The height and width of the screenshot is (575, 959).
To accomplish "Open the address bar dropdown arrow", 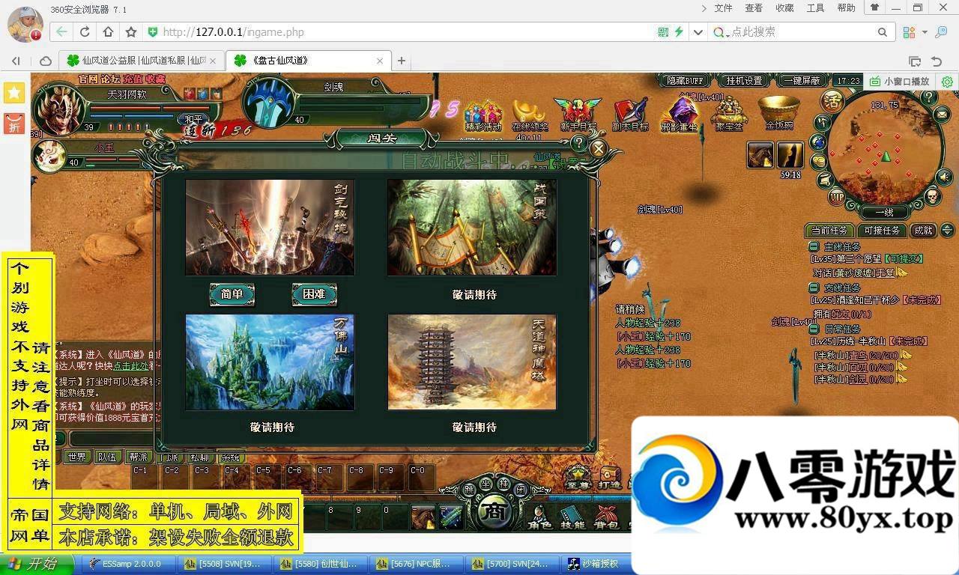I will [698, 32].
